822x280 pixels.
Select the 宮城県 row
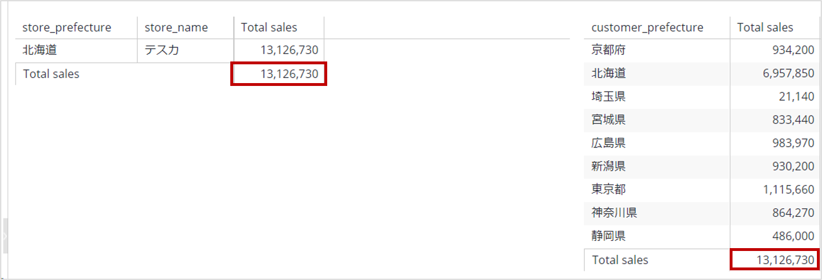click(702, 120)
